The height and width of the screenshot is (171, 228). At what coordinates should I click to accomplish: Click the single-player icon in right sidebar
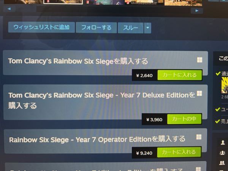pyautogui.click(x=222, y=142)
